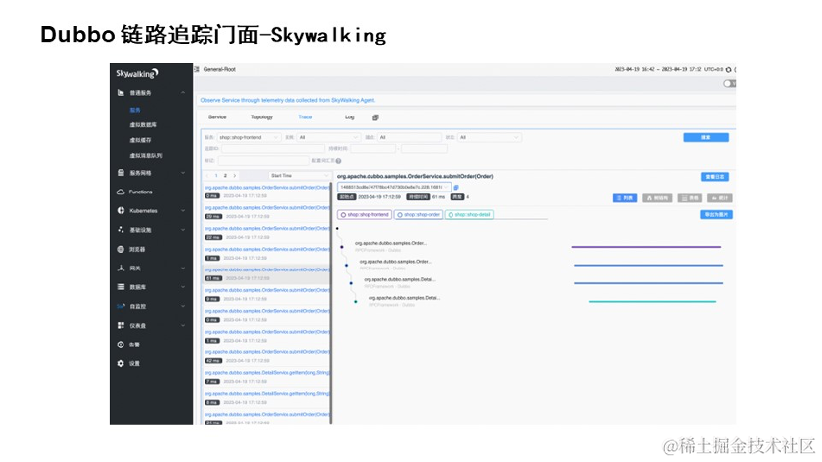Viewport: 822px width, 462px height.
Task: Switch to the Service tab
Action: pos(217,117)
